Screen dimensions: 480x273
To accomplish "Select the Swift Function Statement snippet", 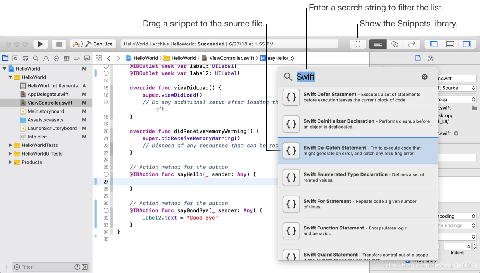I will pyautogui.click(x=358, y=231).
